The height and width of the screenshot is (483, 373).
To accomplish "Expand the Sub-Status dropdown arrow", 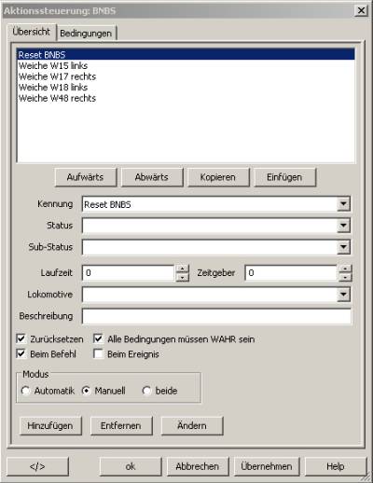I will click(x=343, y=247).
